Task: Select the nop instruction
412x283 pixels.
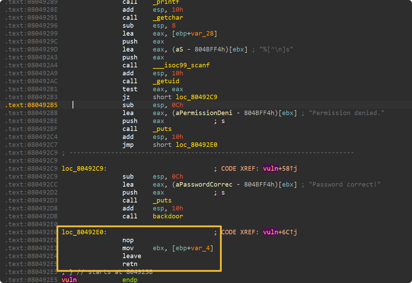Action: 128,240
